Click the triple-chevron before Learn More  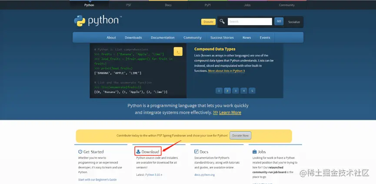pos(215,112)
